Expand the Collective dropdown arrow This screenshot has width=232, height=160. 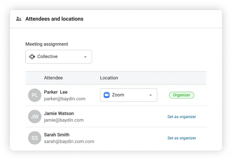[85, 57]
